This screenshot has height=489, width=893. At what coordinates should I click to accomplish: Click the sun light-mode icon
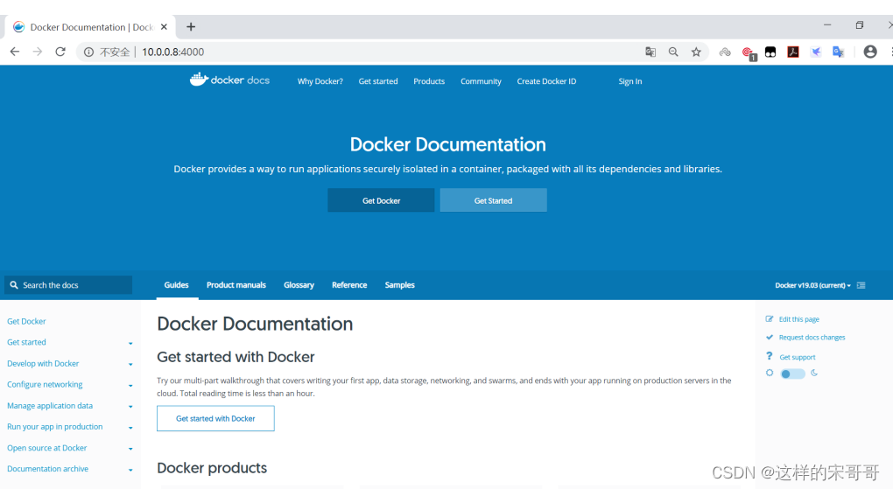[x=770, y=373]
